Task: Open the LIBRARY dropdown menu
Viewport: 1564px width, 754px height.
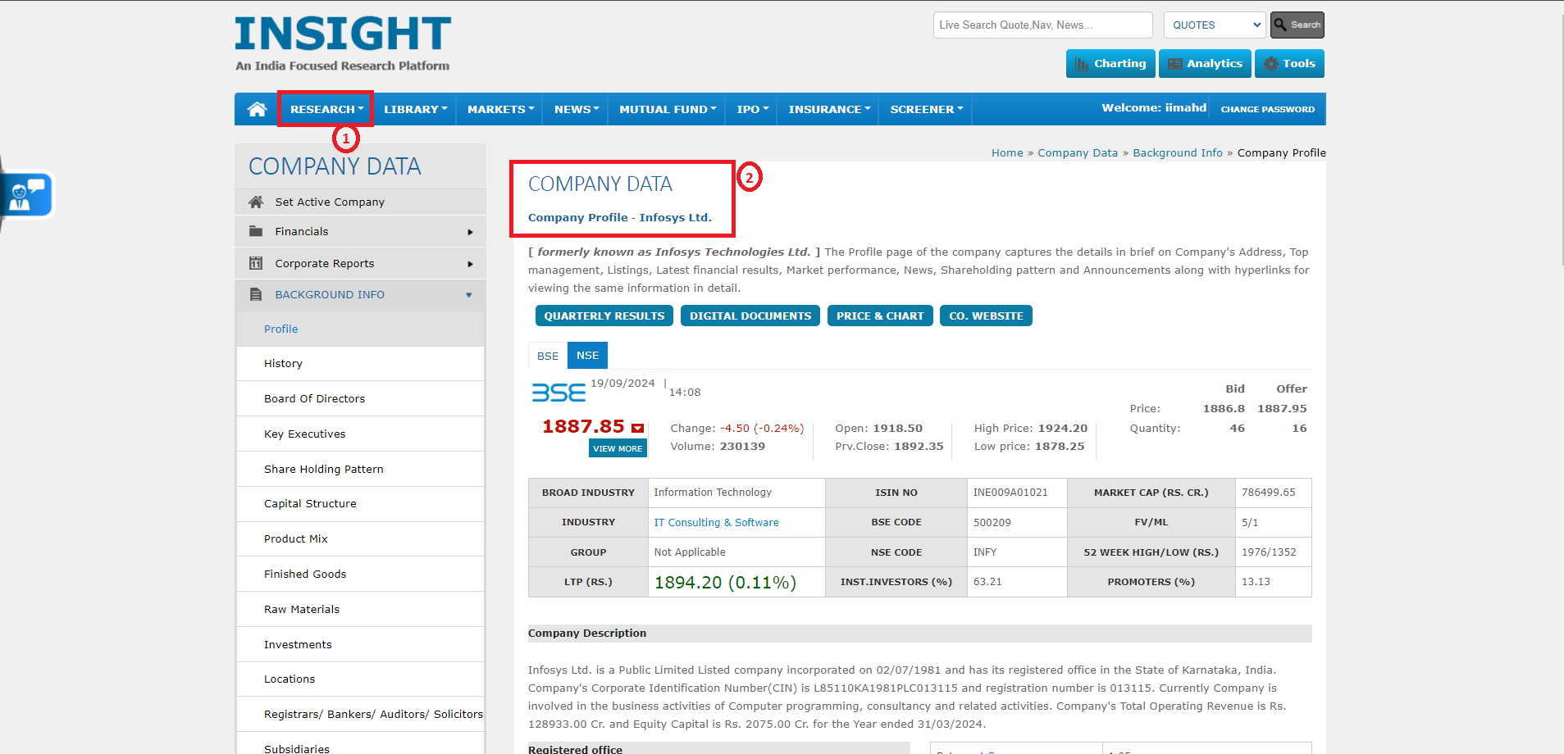Action: click(x=415, y=109)
